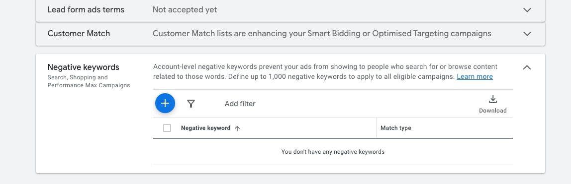Collapse the Negative keywords section chevron
Screen dimensions: 571x184
point(527,67)
